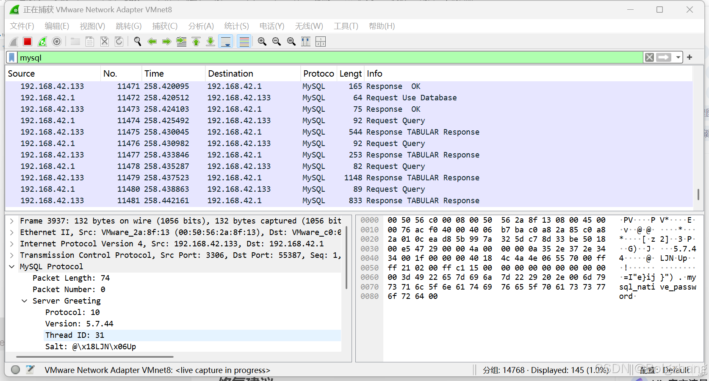This screenshot has height=381, width=709.
Task: Open the 分析(A) menu
Action: (x=201, y=26)
